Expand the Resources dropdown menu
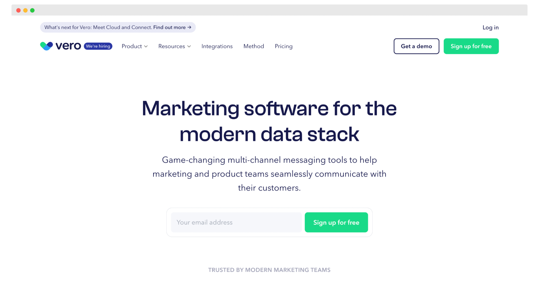This screenshot has height=292, width=539. [x=174, y=46]
